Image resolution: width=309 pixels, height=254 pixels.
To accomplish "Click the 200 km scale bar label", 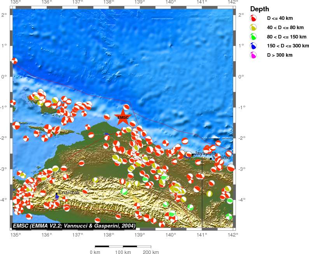I will tap(151, 252).
